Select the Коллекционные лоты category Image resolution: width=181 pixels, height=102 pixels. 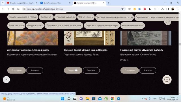click(133, 25)
